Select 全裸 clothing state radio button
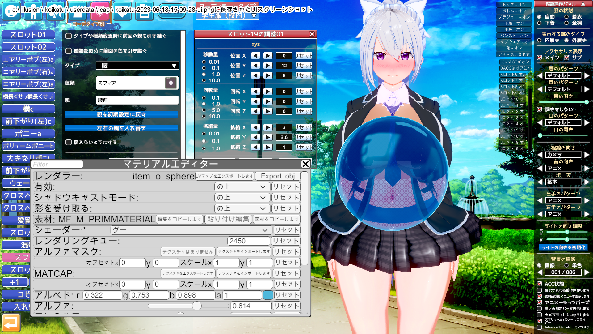Screen dimensions: 593x334 point(566,23)
